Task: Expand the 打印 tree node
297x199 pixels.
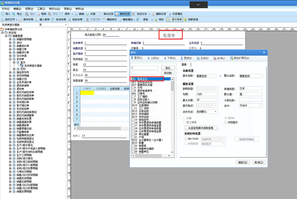Action: [x=14, y=69]
